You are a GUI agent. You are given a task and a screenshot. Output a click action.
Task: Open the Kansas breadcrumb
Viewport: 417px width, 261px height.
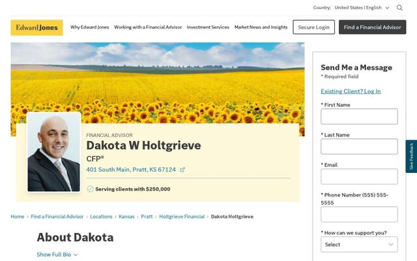[x=126, y=217]
